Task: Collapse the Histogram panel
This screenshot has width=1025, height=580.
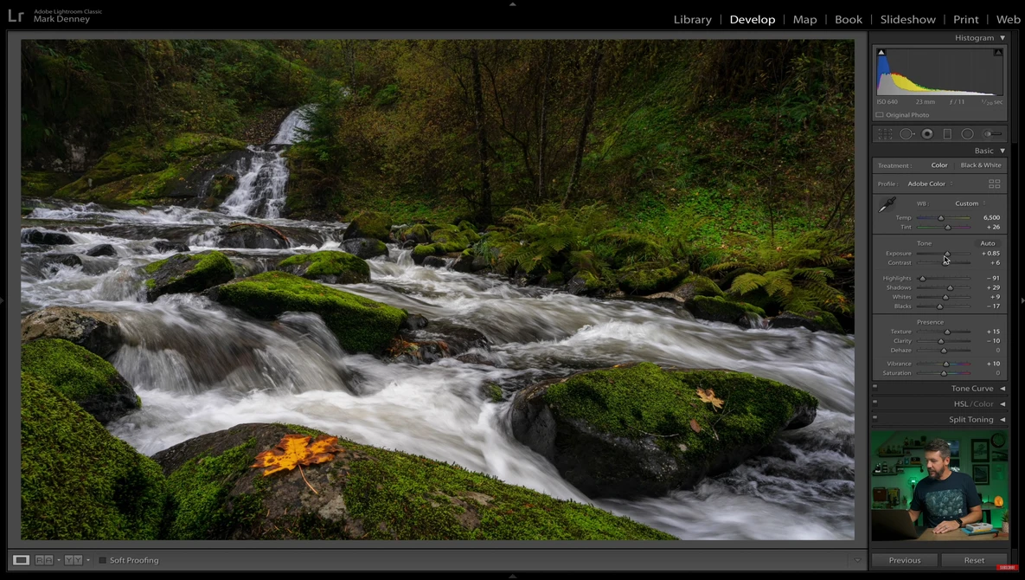Action: point(1003,38)
